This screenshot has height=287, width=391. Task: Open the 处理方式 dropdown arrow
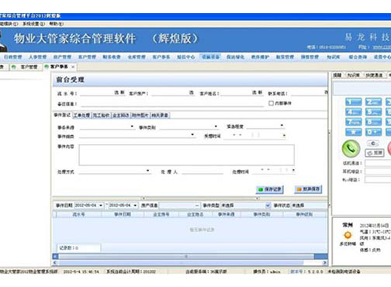tap(147, 171)
